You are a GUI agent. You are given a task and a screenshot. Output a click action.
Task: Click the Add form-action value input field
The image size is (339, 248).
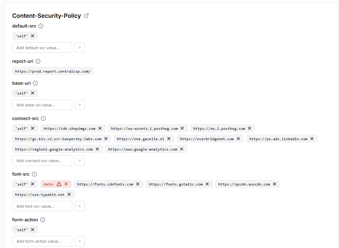[x=42, y=241]
